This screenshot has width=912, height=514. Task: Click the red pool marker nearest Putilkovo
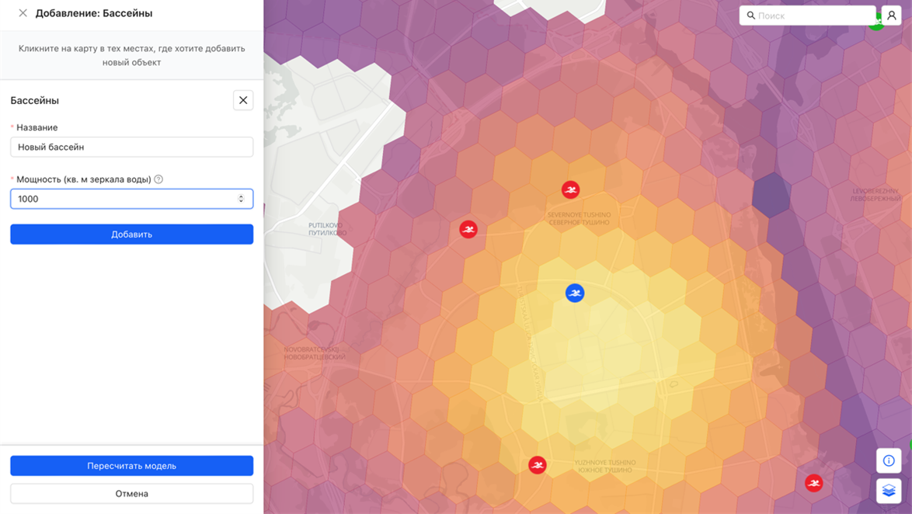point(468,229)
